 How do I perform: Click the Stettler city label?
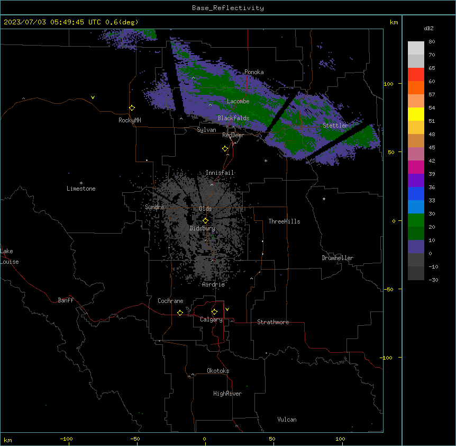335,126
